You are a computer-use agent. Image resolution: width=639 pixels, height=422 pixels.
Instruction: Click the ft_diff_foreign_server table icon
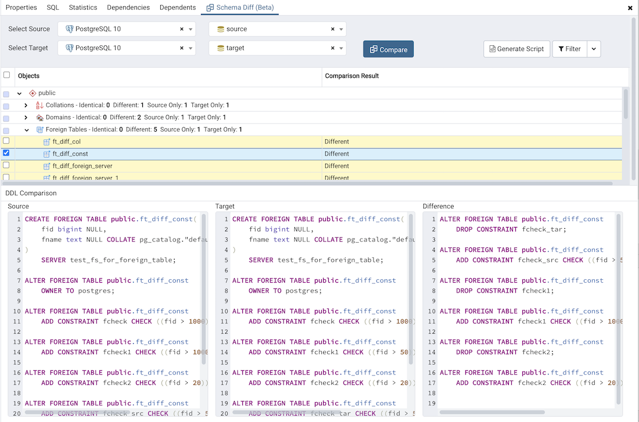point(47,166)
